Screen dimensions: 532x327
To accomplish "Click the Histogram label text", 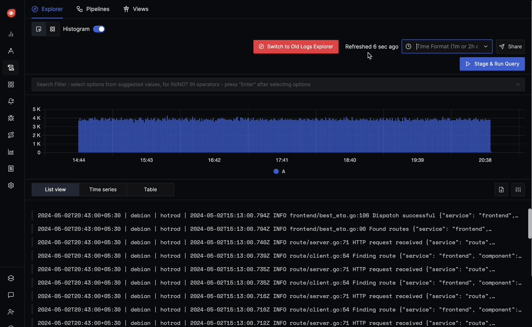I will pyautogui.click(x=76, y=29).
